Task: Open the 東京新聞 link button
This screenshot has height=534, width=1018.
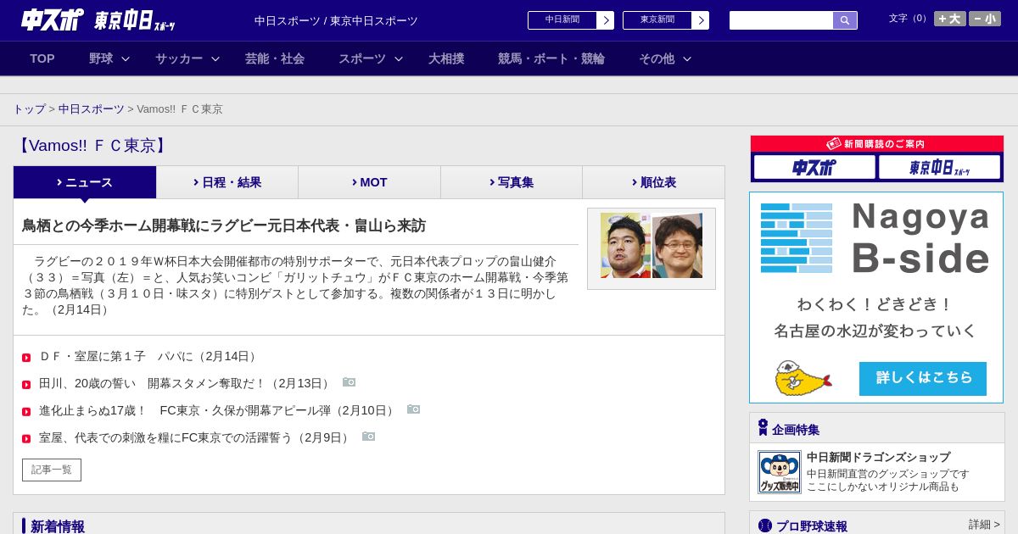Action: [x=666, y=20]
